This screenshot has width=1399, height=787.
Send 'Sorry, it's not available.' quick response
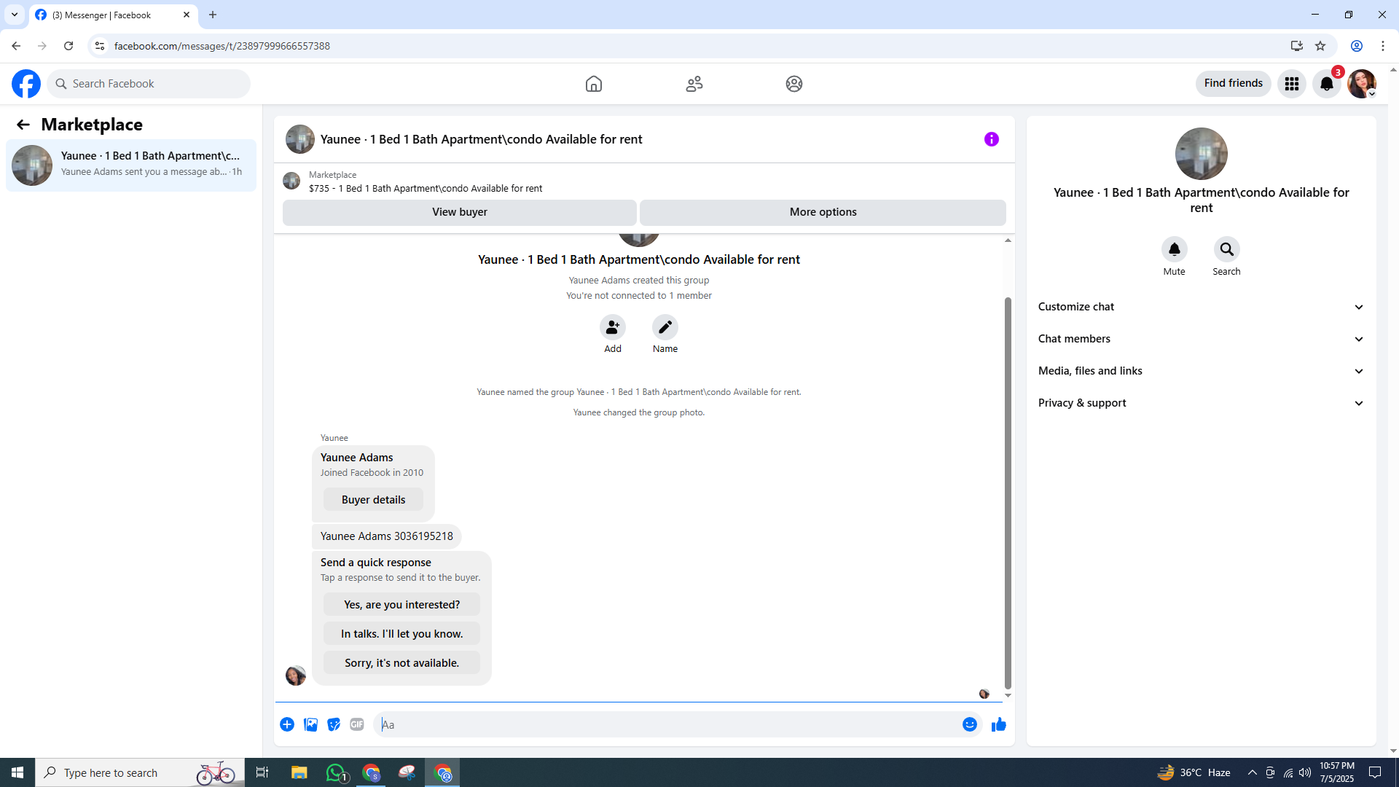pyautogui.click(x=401, y=662)
